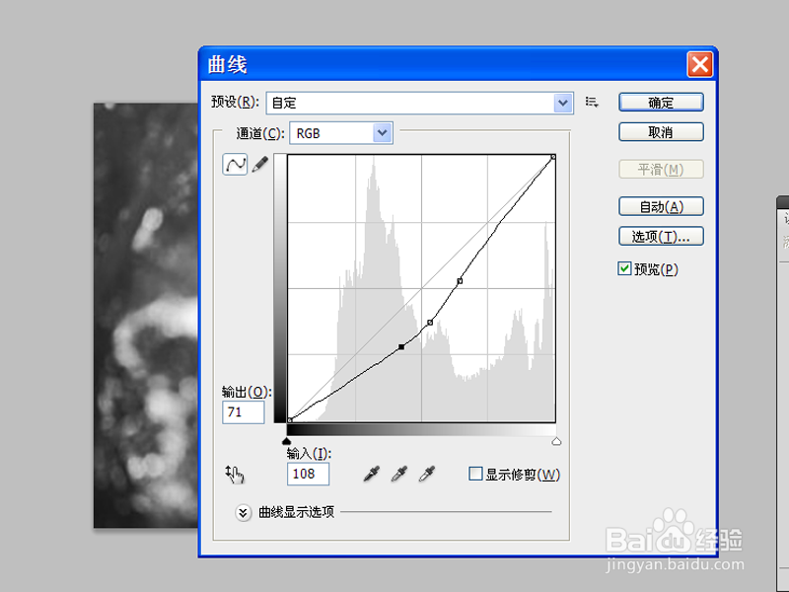Click the black point input slider
Screen dimensions: 789x592
(286, 441)
